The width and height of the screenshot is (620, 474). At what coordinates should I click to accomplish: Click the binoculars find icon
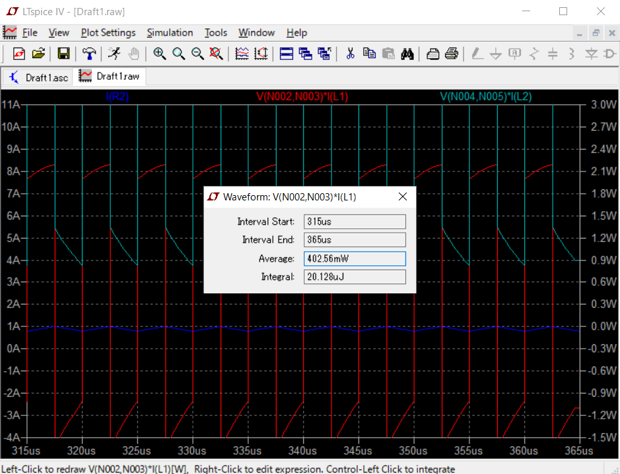(x=407, y=53)
